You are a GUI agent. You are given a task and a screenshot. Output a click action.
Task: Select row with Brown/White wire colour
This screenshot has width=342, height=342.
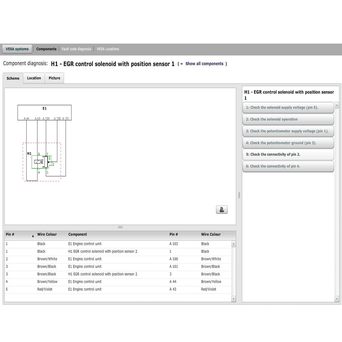click(x=118, y=259)
